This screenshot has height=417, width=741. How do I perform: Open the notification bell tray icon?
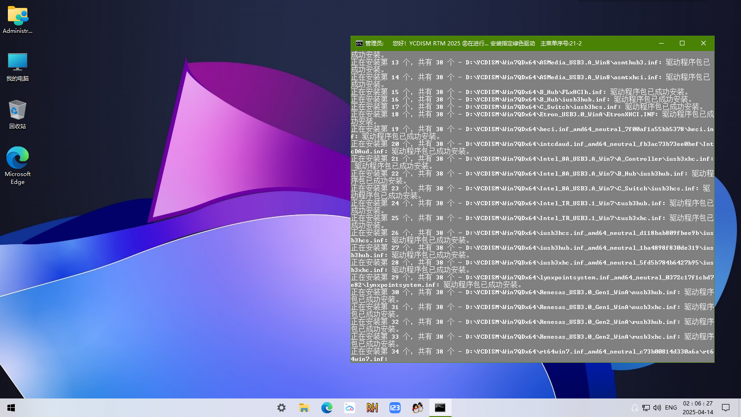pyautogui.click(x=635, y=408)
